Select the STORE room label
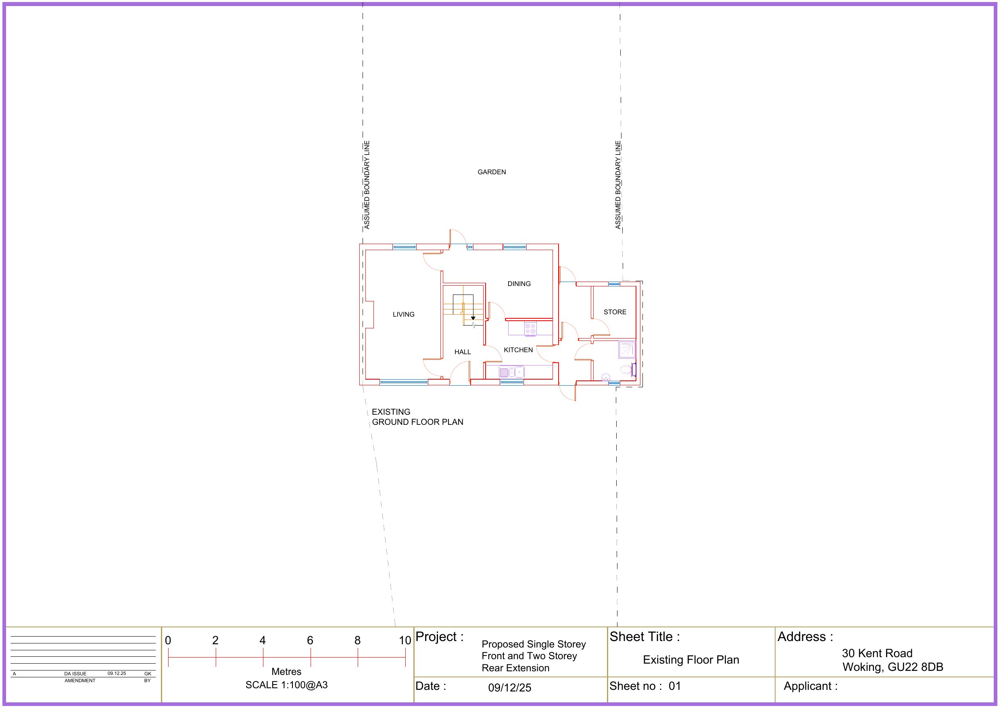 click(615, 312)
